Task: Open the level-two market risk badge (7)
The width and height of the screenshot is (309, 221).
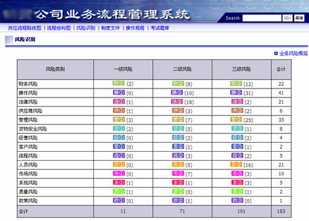Action: (x=178, y=173)
